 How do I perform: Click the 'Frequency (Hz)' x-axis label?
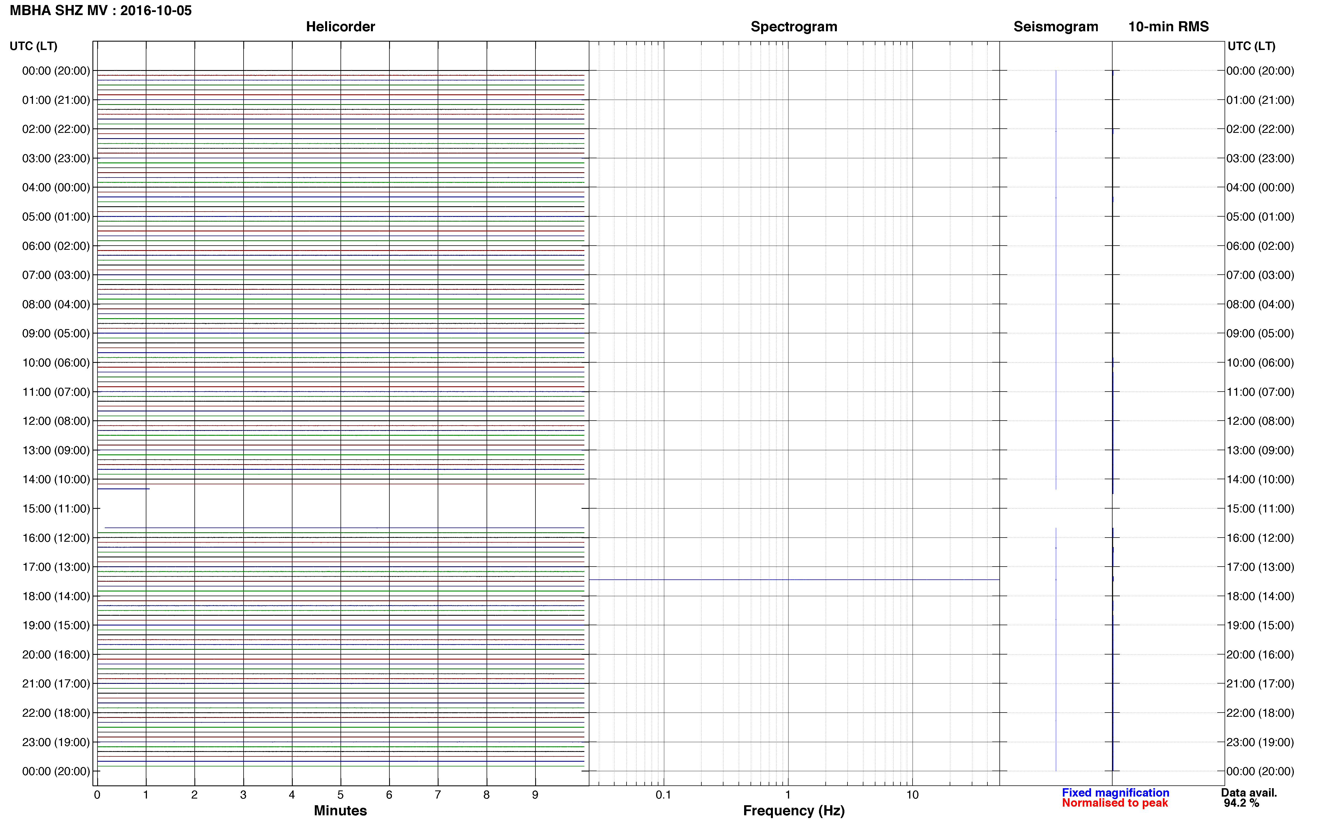(794, 811)
